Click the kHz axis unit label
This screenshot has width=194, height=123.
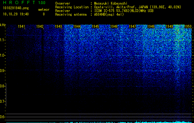point(3,25)
